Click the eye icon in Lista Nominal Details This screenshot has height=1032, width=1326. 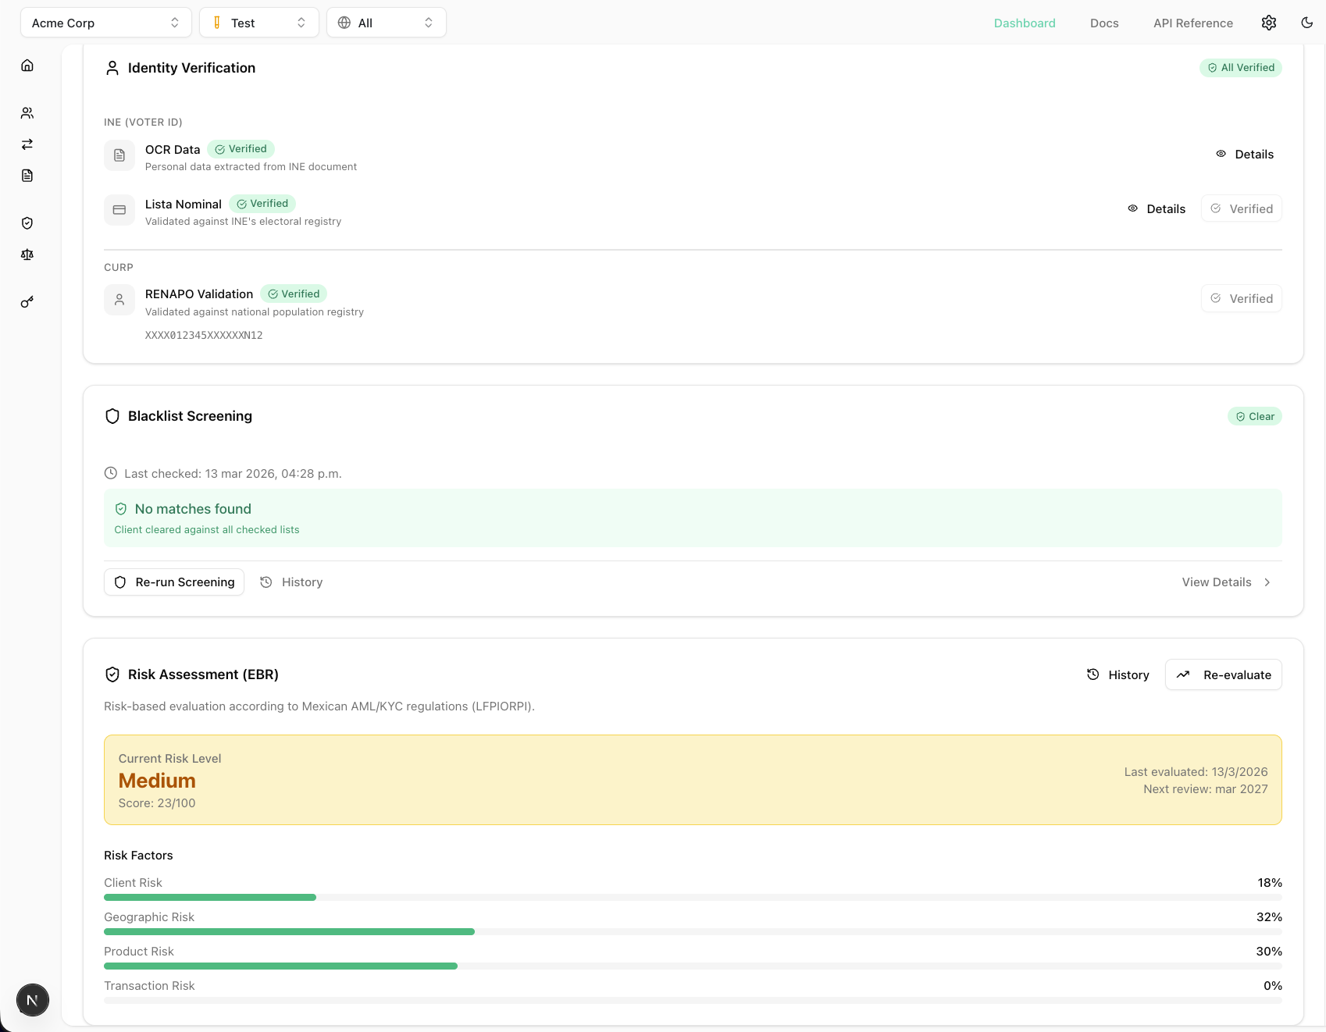pyautogui.click(x=1132, y=208)
